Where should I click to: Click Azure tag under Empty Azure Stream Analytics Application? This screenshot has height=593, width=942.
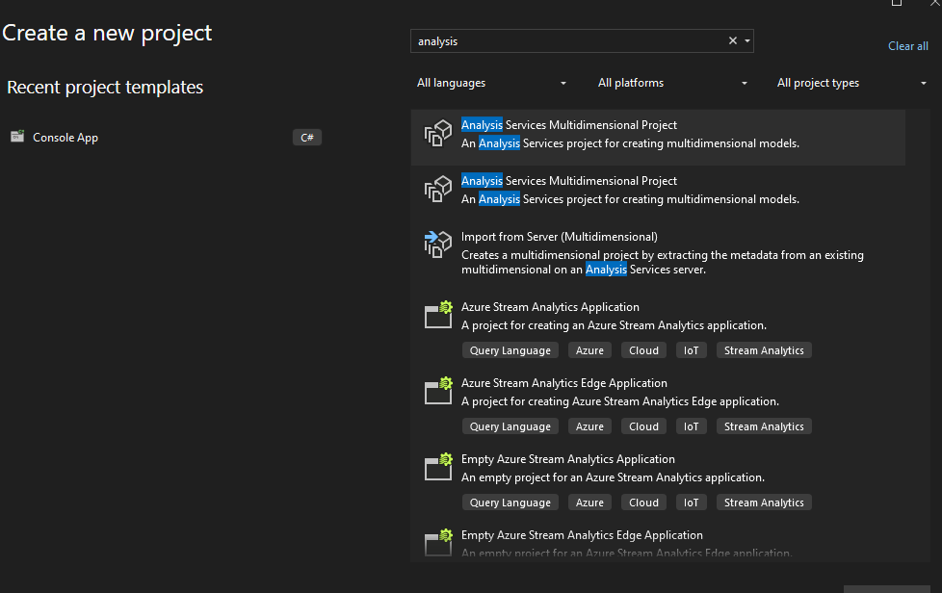589,503
